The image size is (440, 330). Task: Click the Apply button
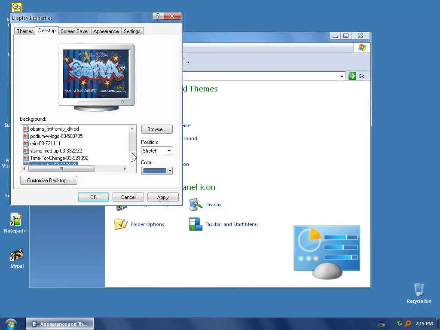(163, 197)
